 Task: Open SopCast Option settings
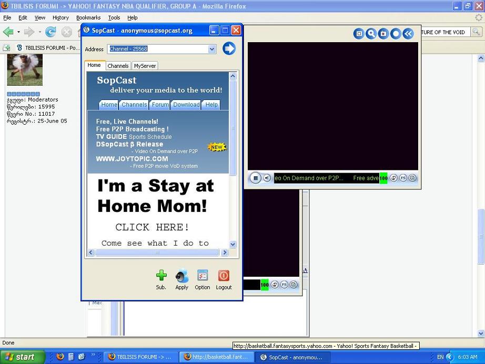click(203, 279)
